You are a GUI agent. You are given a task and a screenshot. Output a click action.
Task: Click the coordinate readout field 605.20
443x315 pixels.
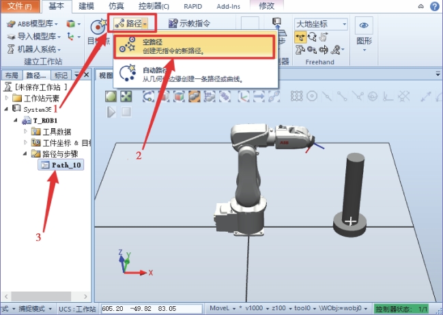tap(152, 309)
